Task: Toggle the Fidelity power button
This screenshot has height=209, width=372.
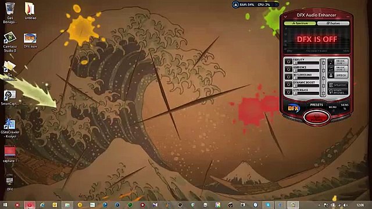Action: (288, 62)
